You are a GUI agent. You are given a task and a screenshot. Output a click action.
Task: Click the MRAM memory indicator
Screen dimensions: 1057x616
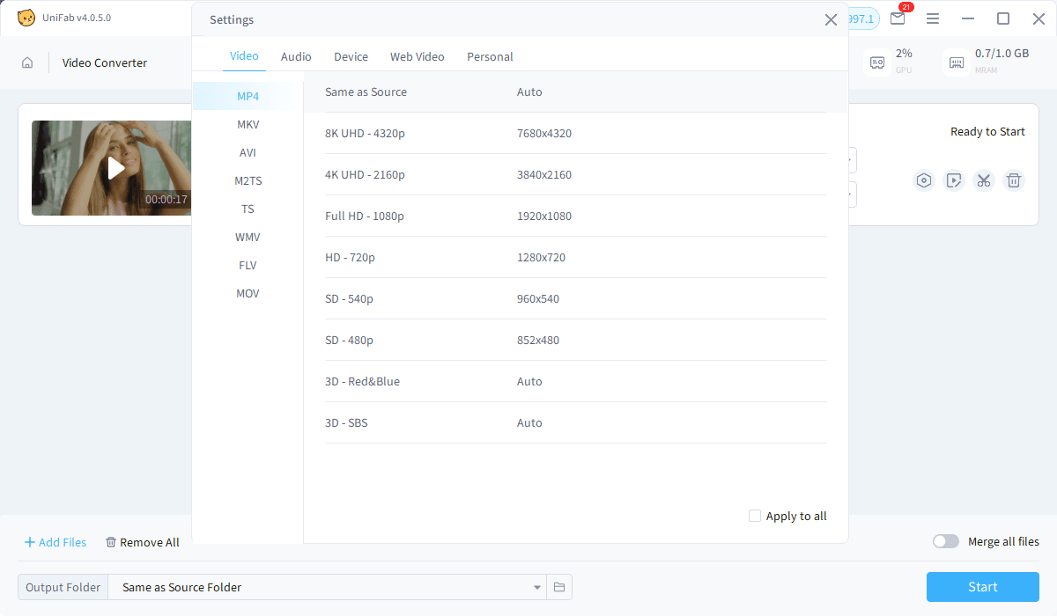point(957,63)
